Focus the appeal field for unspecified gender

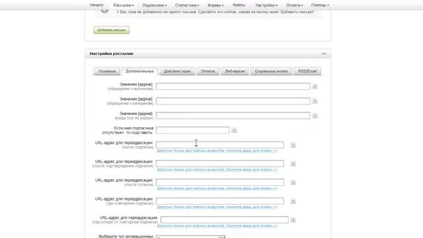click(x=233, y=116)
